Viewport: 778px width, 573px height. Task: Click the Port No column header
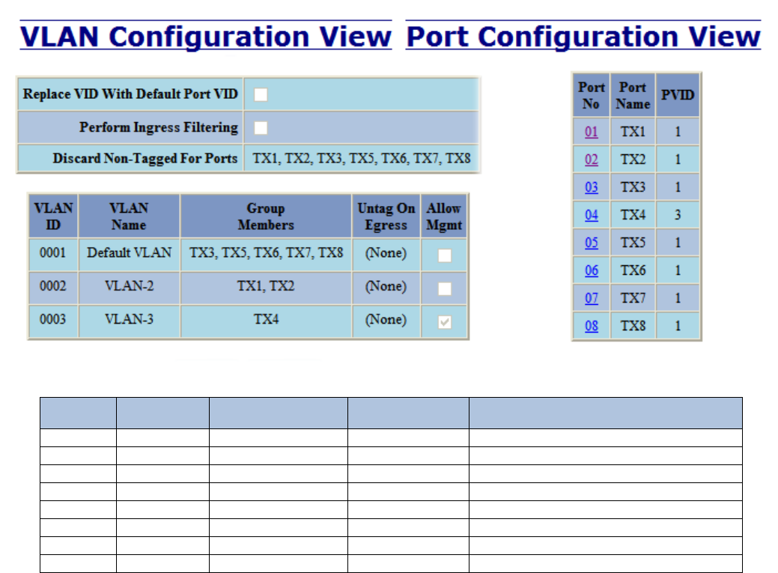tap(591, 95)
